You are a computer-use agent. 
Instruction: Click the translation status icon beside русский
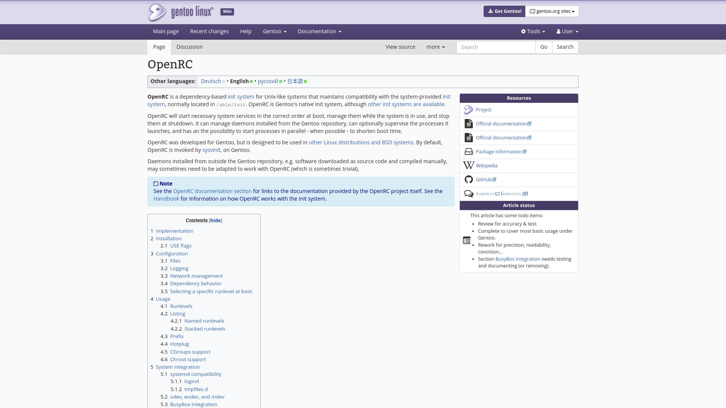(x=281, y=82)
